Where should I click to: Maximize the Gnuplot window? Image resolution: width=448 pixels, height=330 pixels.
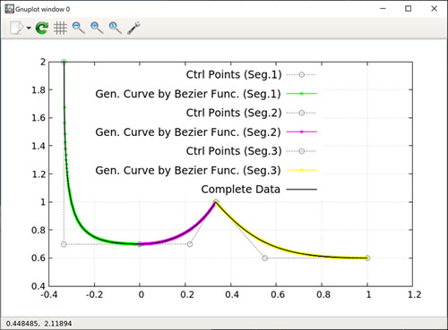(x=408, y=9)
